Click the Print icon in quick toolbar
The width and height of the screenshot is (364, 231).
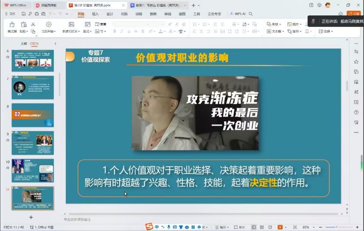(37, 14)
